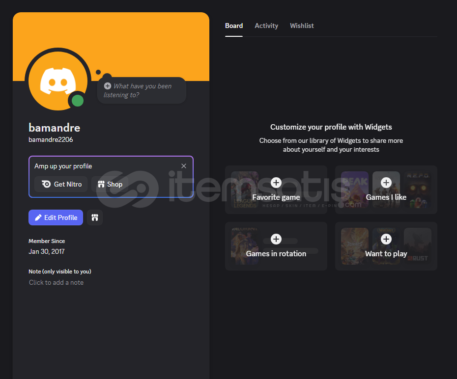Switch to the Wishlist tab
Image resolution: width=457 pixels, height=379 pixels.
302,26
